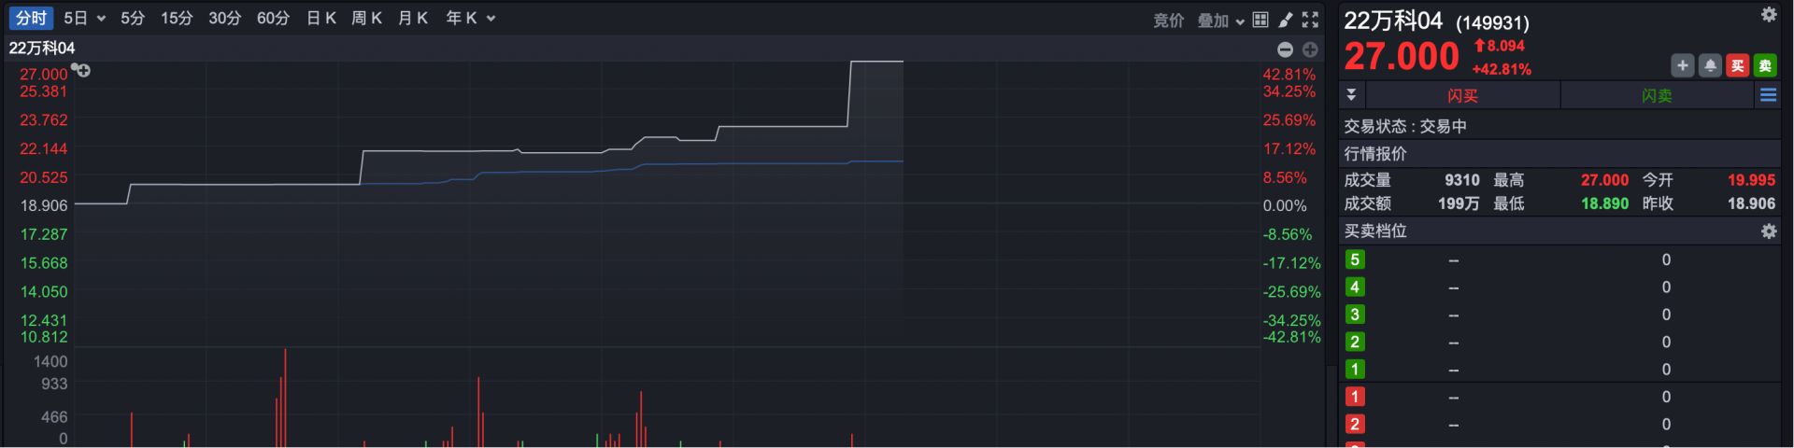Switch to the 日K chart tab
Image resolution: width=1794 pixels, height=448 pixels.
point(320,19)
